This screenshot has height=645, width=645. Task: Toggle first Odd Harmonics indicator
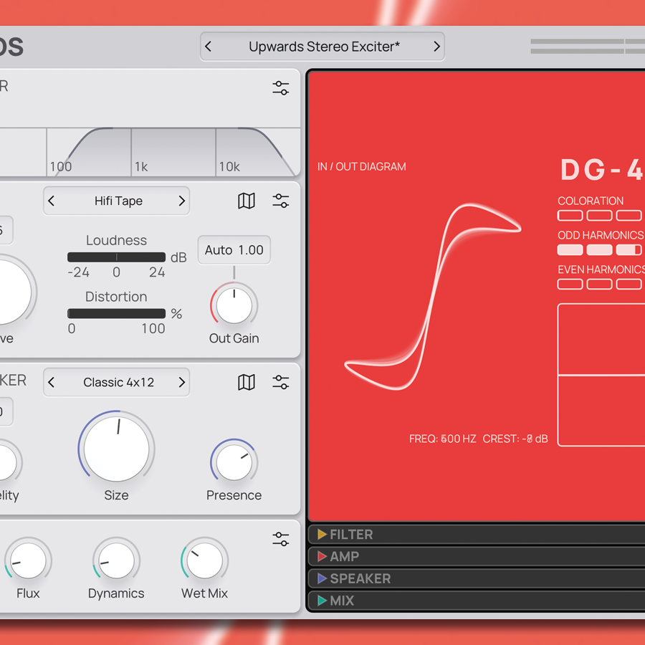pos(570,249)
